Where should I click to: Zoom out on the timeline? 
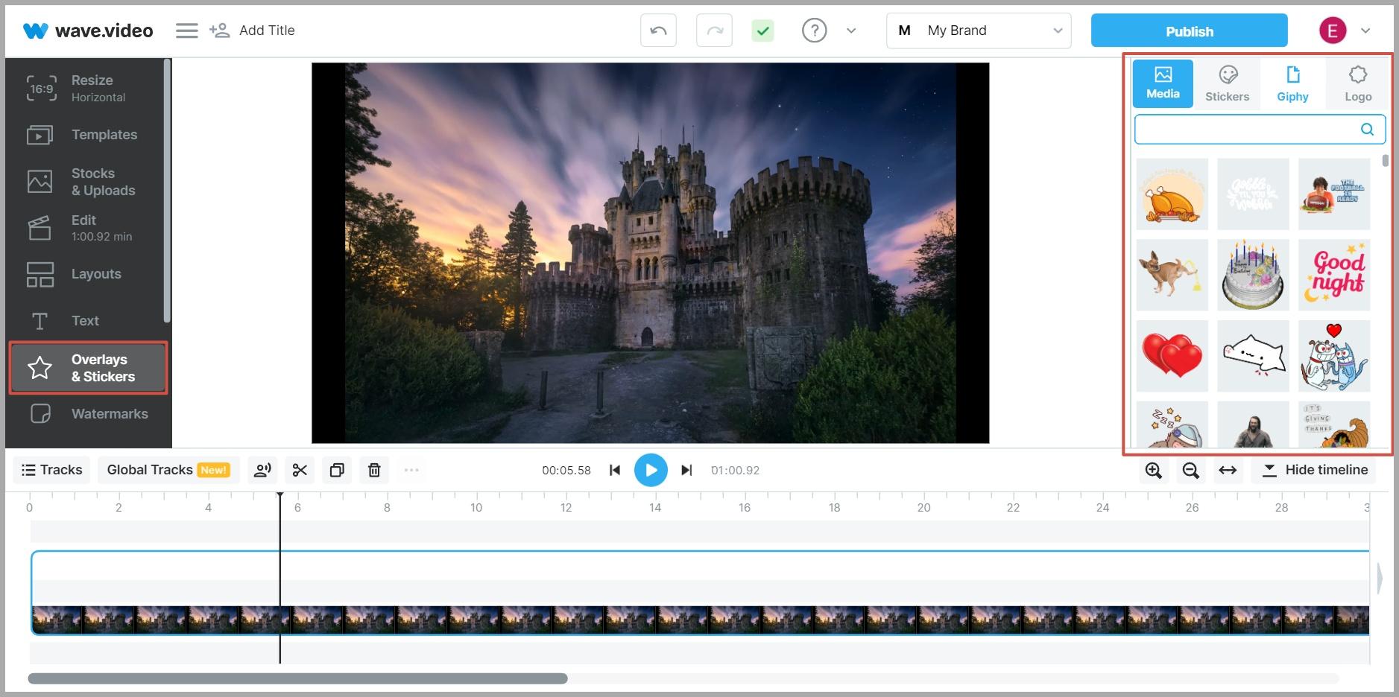1190,470
